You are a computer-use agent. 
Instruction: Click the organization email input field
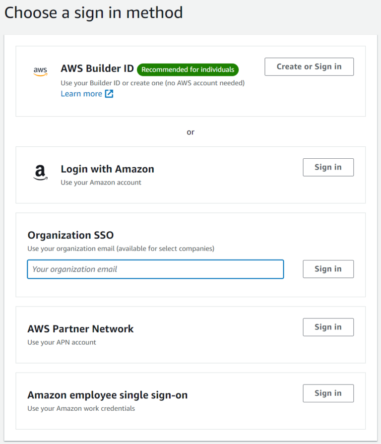click(155, 269)
